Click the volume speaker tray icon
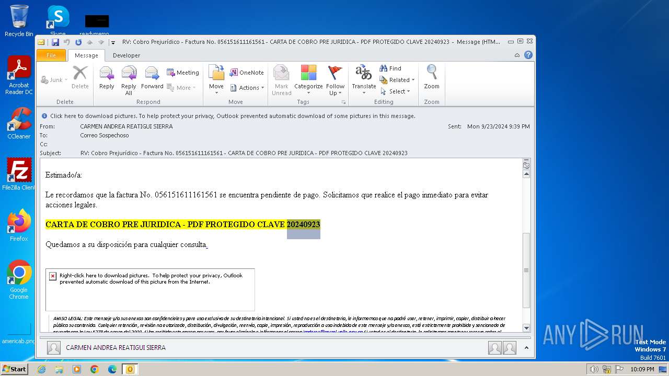 tap(594, 369)
